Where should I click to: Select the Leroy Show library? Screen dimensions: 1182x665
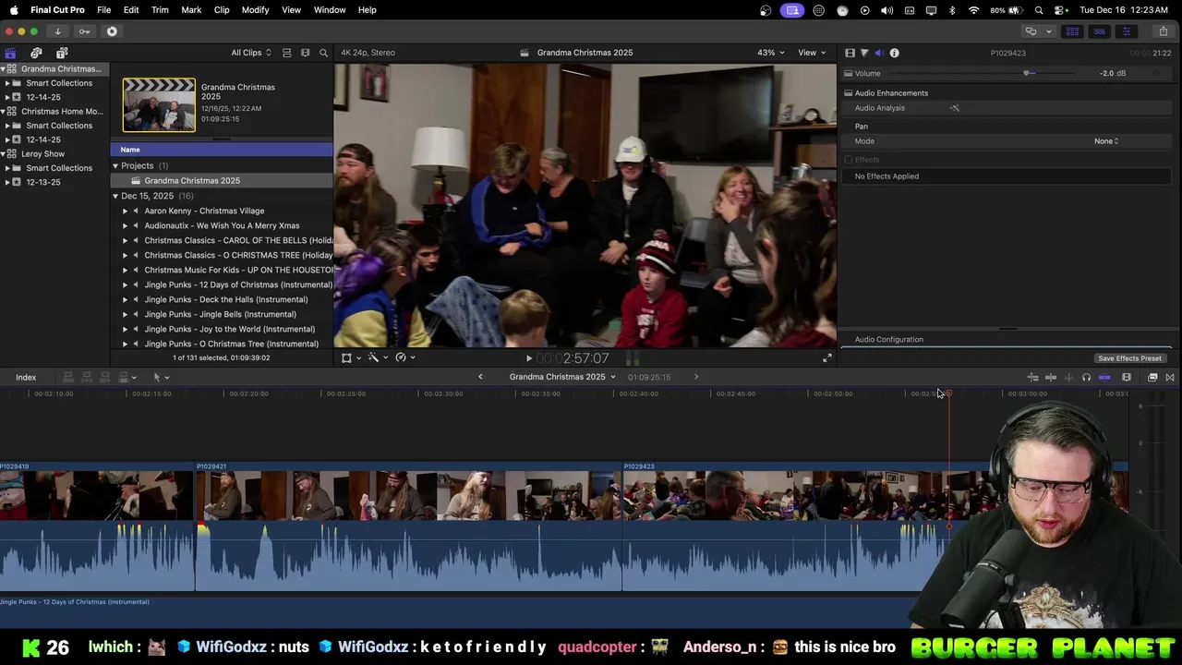click(x=45, y=154)
